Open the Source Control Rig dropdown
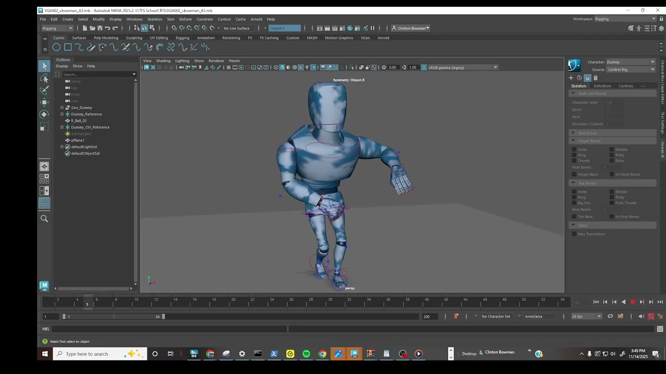 [x=631, y=70]
